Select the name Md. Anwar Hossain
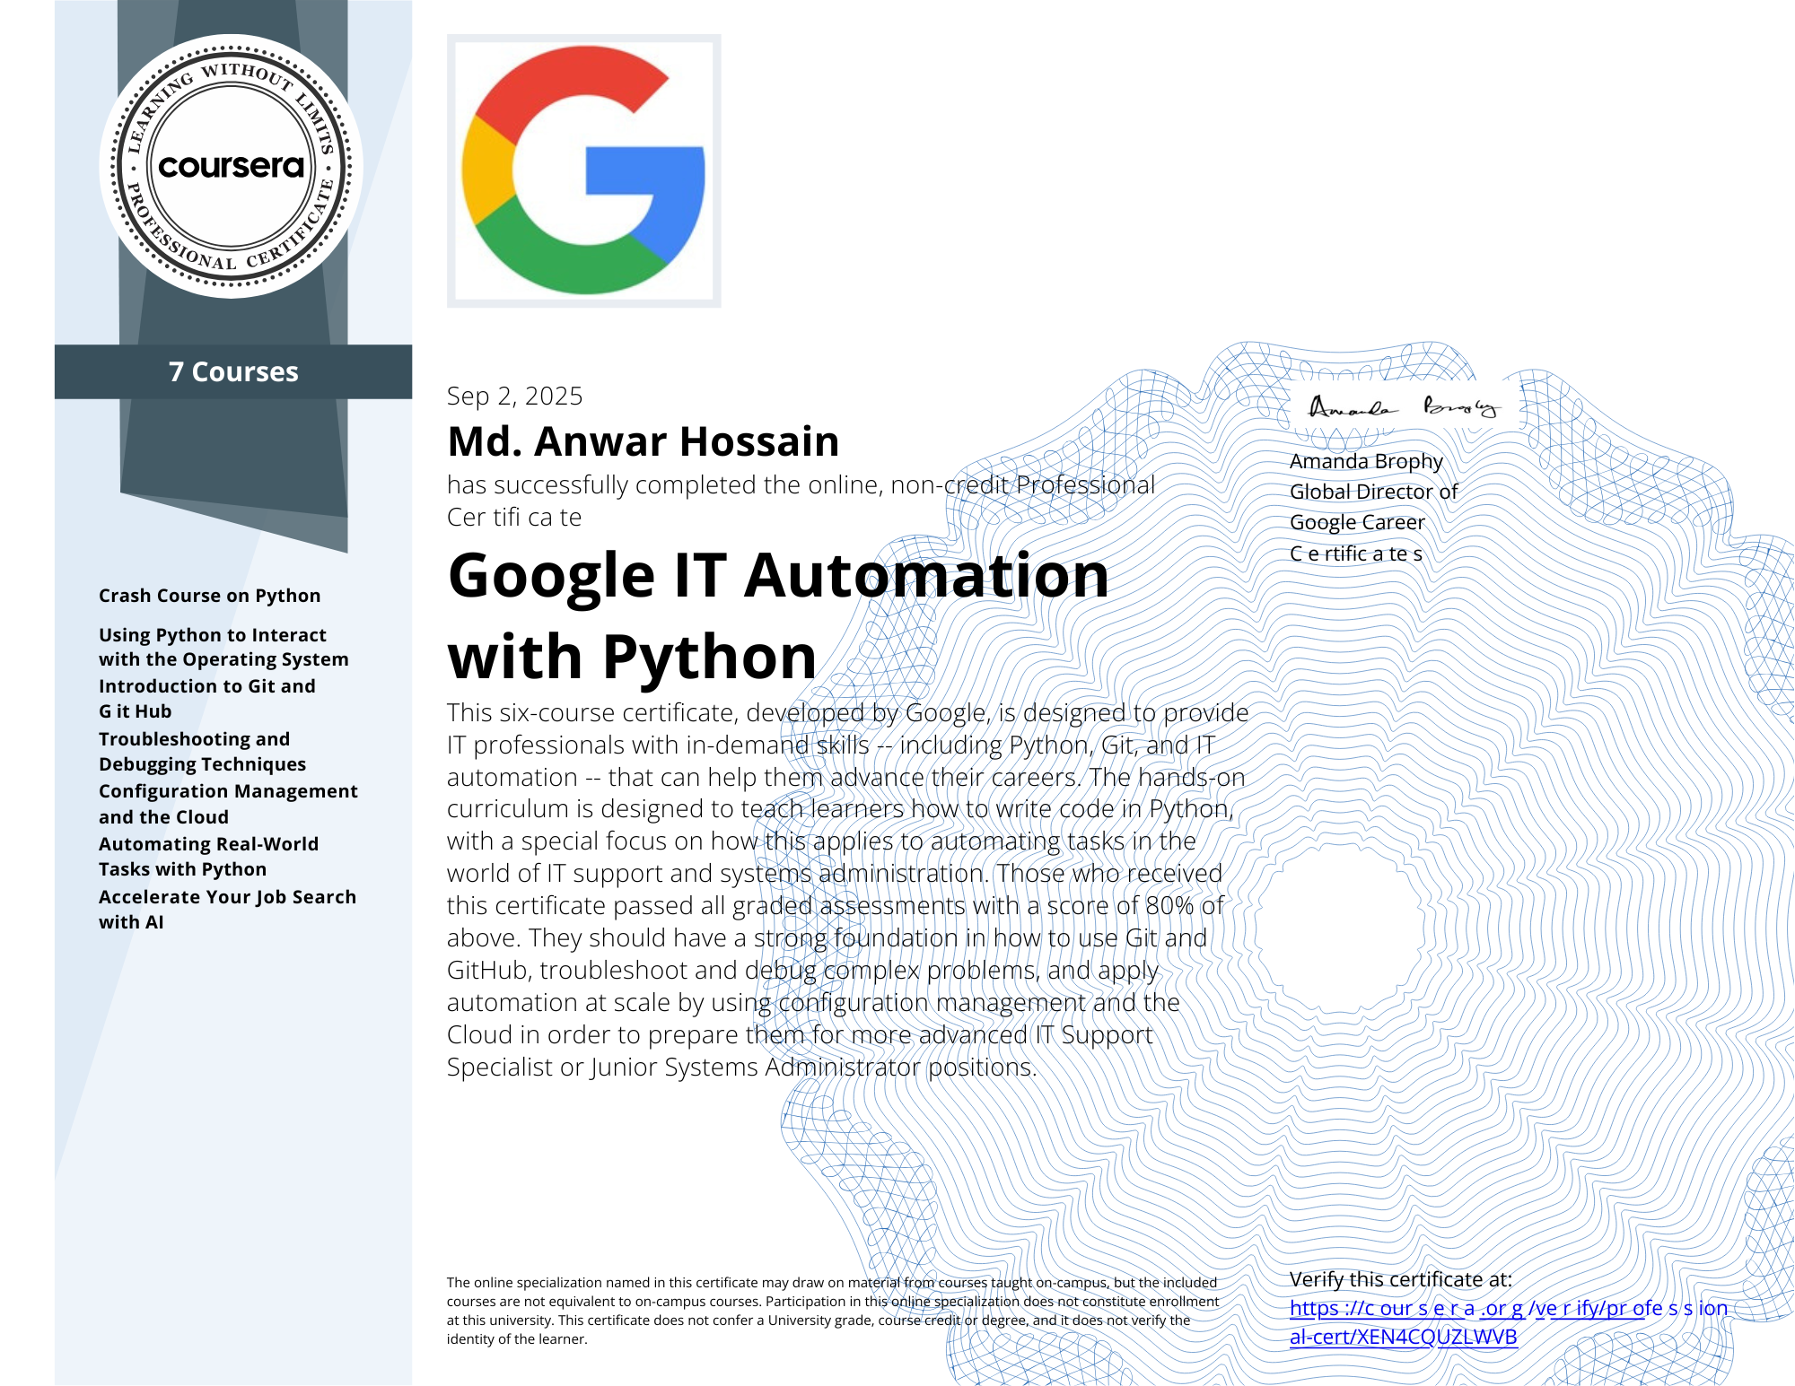Screen dimensions: 1795x1386 [644, 441]
